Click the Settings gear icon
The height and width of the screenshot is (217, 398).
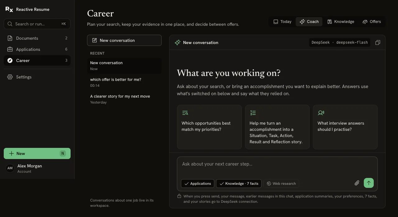click(10, 77)
